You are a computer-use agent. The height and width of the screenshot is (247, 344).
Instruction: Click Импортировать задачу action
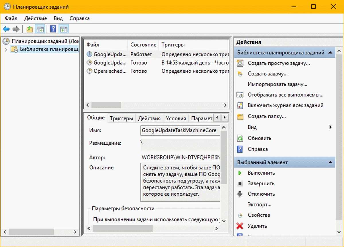click(277, 84)
